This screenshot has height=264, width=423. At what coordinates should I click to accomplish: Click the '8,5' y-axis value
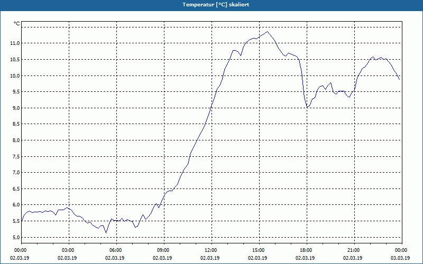(x=16, y=124)
